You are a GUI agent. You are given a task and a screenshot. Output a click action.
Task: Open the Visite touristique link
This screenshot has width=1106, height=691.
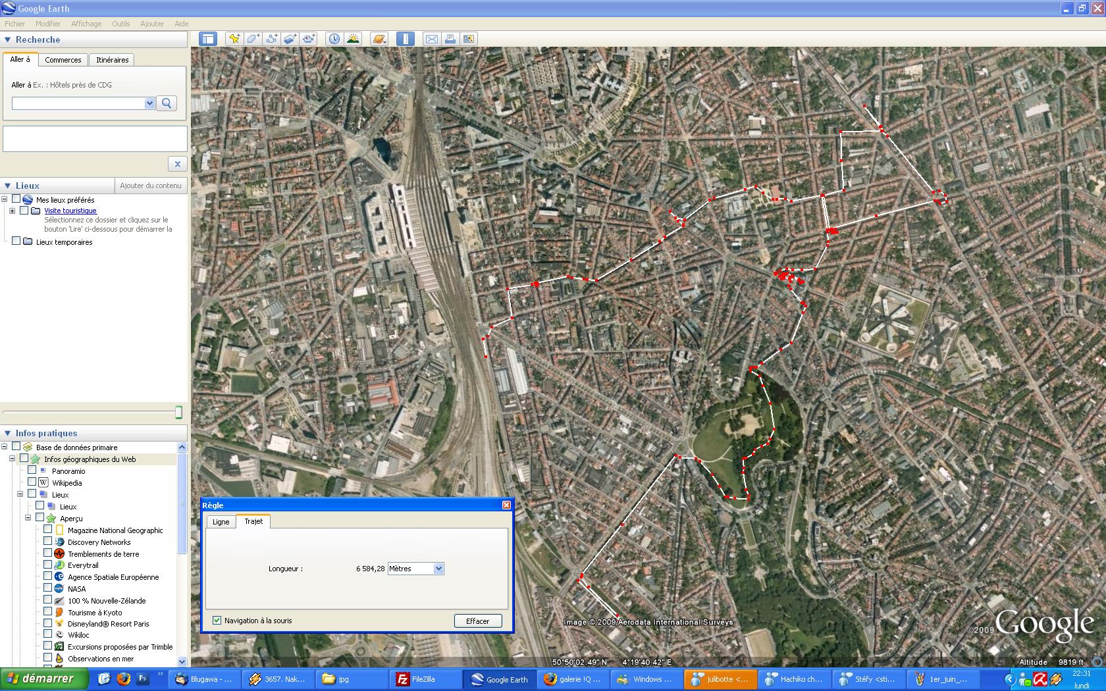tap(70, 211)
